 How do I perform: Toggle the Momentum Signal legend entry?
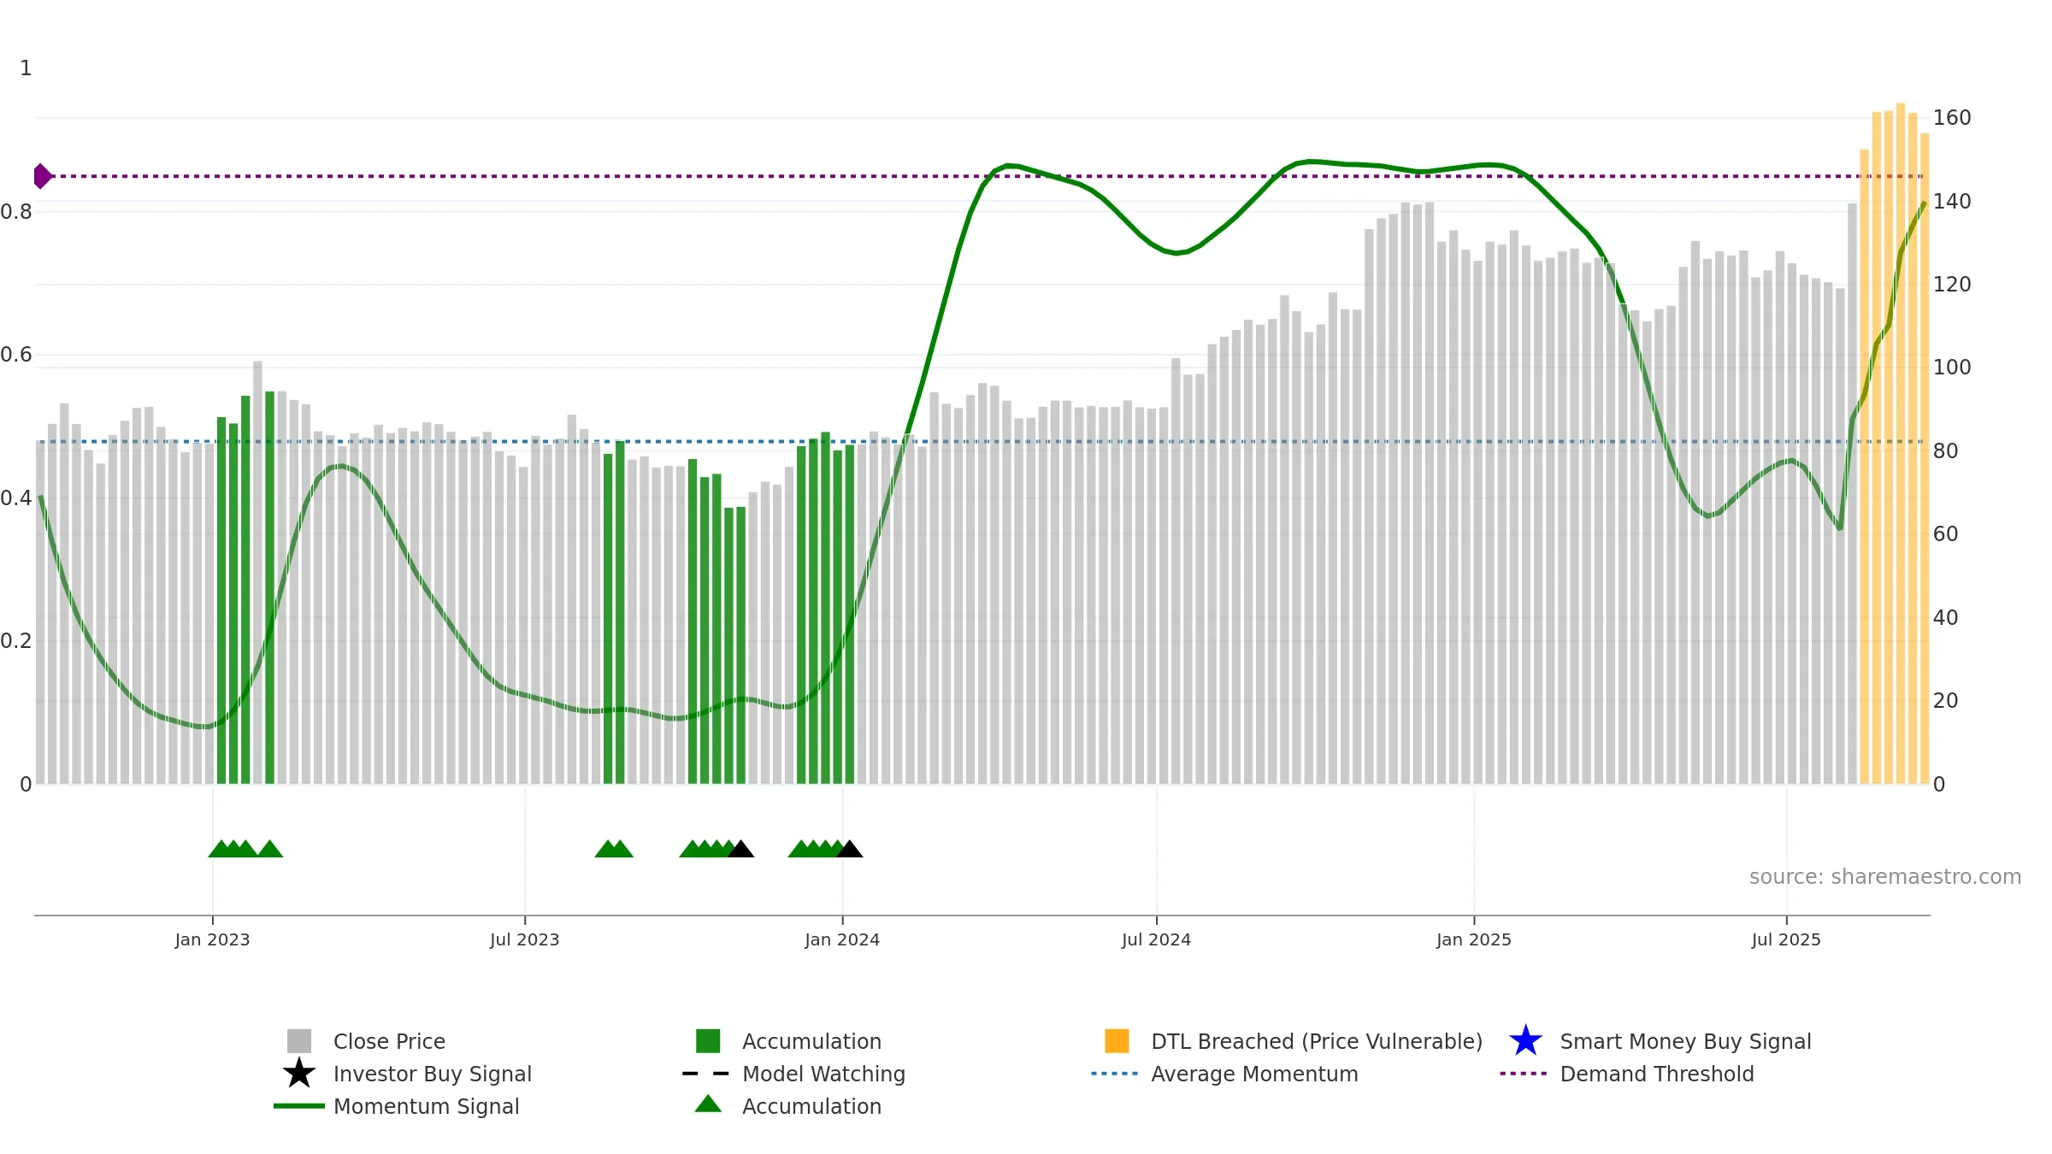(426, 1106)
